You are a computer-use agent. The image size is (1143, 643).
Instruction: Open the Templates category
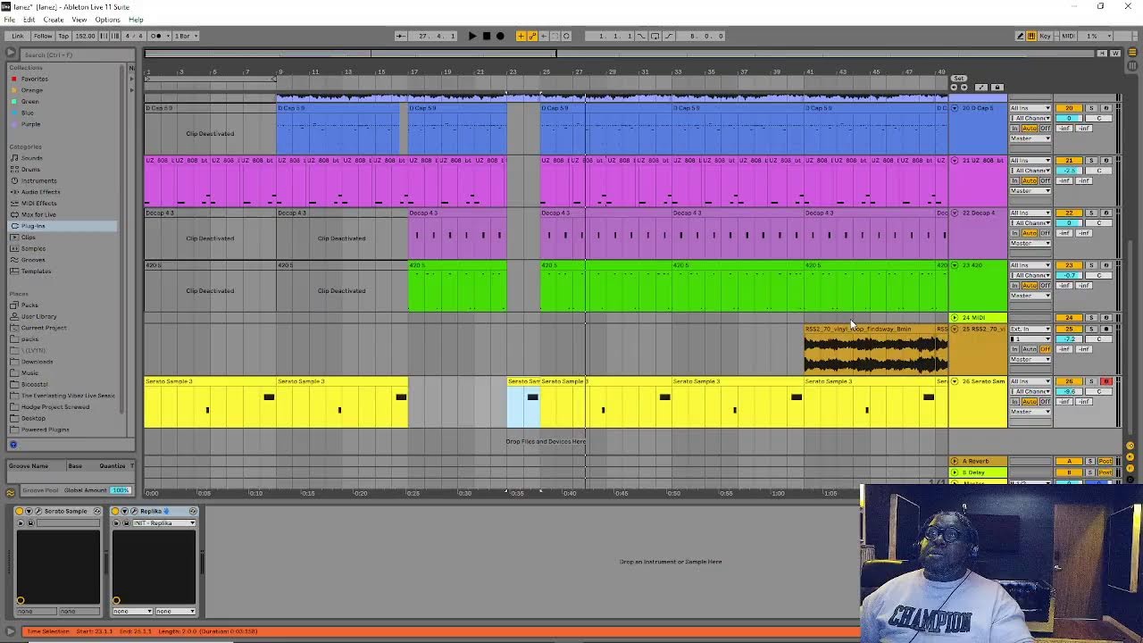[x=37, y=271]
